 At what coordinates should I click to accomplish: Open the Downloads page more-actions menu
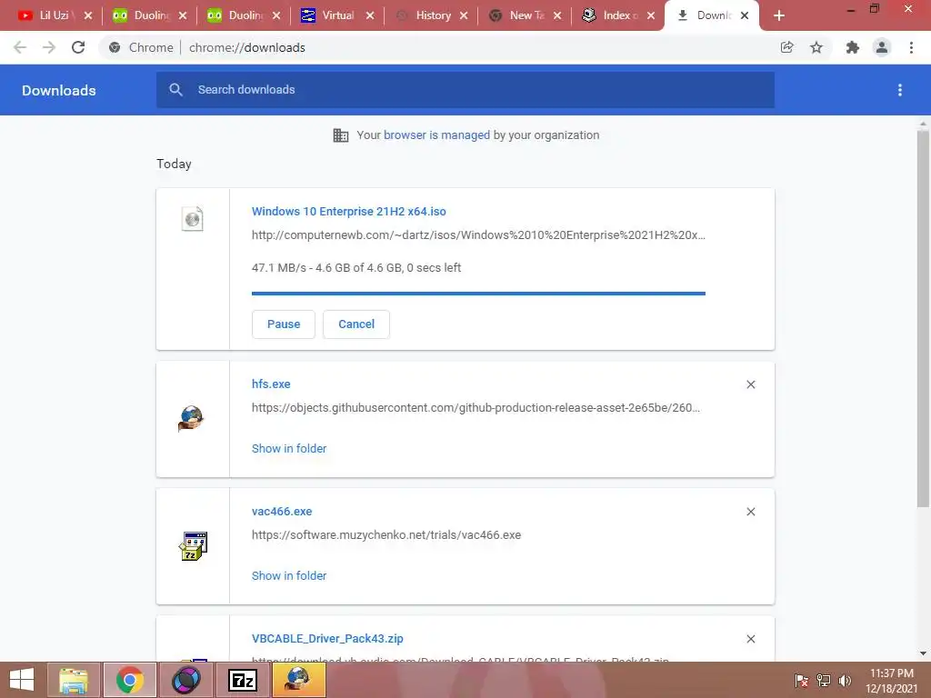click(900, 90)
